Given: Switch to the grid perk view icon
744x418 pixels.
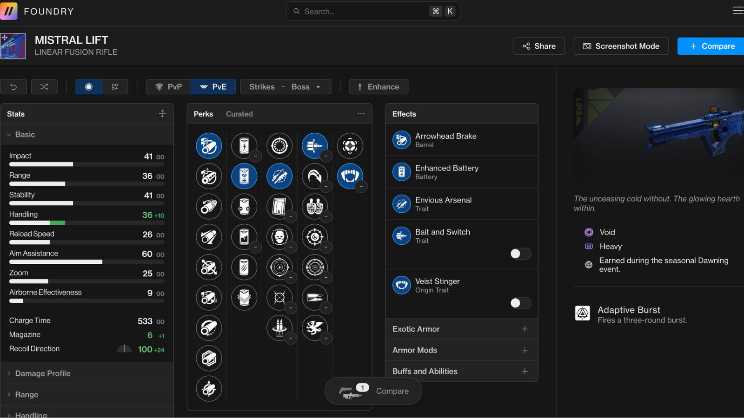Looking at the screenshot, I should click(x=115, y=87).
